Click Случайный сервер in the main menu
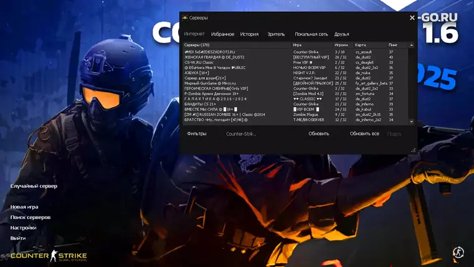 34,186
